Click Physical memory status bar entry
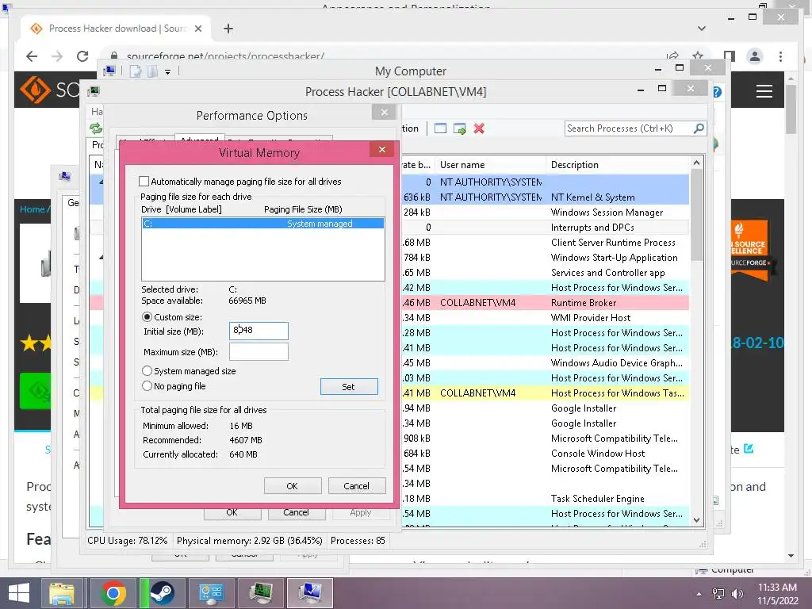Viewport: 812px width, 609px height. pos(250,541)
